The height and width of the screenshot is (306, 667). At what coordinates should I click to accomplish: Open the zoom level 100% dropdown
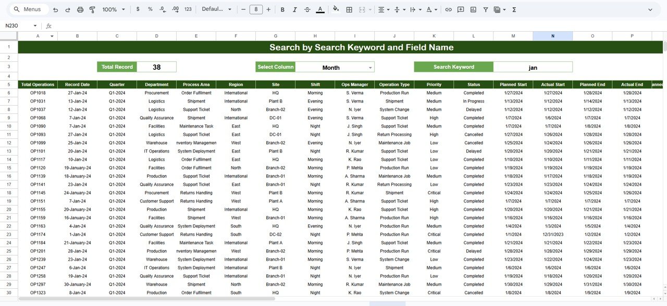click(x=114, y=9)
